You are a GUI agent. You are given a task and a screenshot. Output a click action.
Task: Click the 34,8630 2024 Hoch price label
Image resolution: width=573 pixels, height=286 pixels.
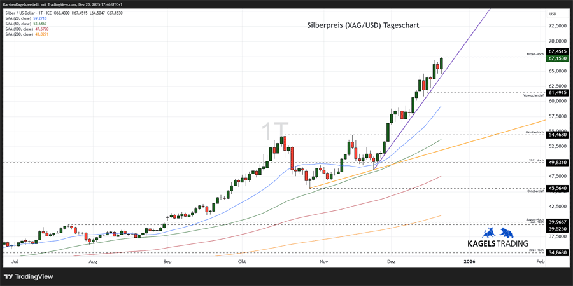pos(557,252)
